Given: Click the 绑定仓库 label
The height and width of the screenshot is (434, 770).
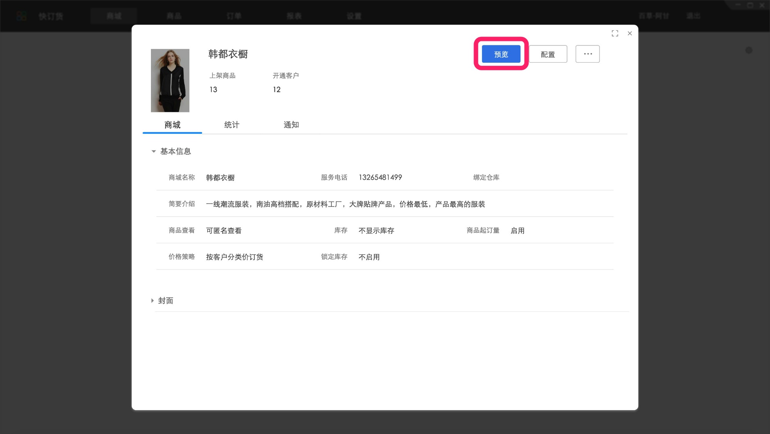Looking at the screenshot, I should click(x=486, y=177).
